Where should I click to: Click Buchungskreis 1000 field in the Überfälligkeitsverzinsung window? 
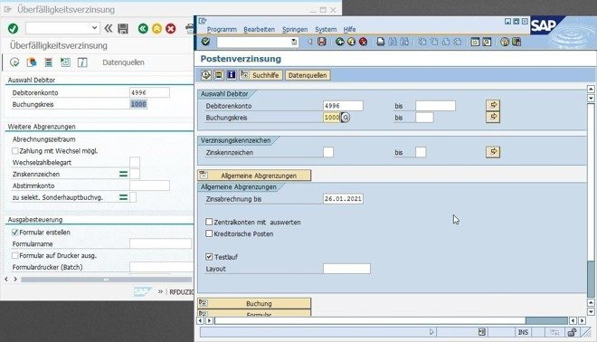point(138,104)
